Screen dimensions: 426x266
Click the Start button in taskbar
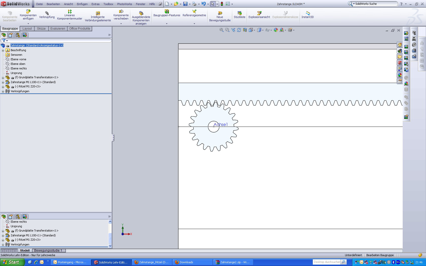[x=12, y=262]
